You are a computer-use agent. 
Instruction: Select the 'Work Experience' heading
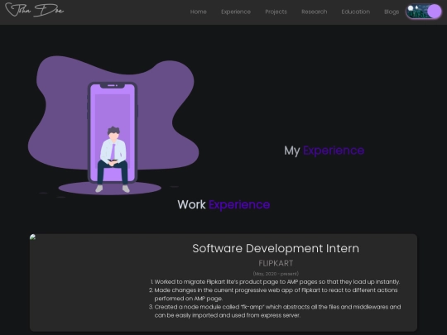point(223,204)
